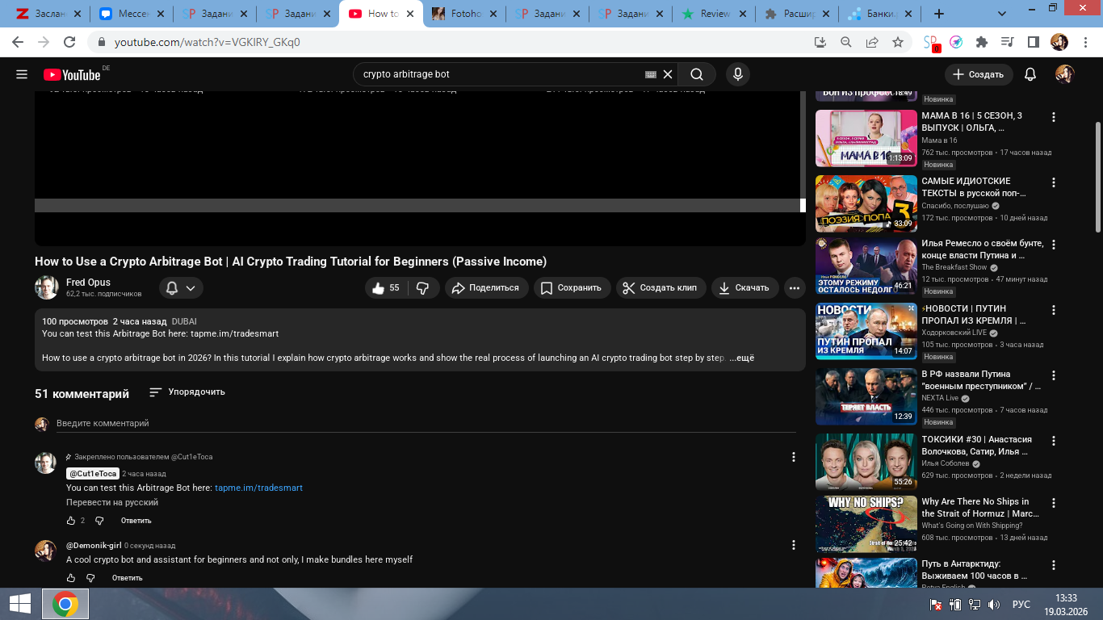Screen dimensions: 1103x620
Task: Share this page from the address bar
Action: click(872, 42)
